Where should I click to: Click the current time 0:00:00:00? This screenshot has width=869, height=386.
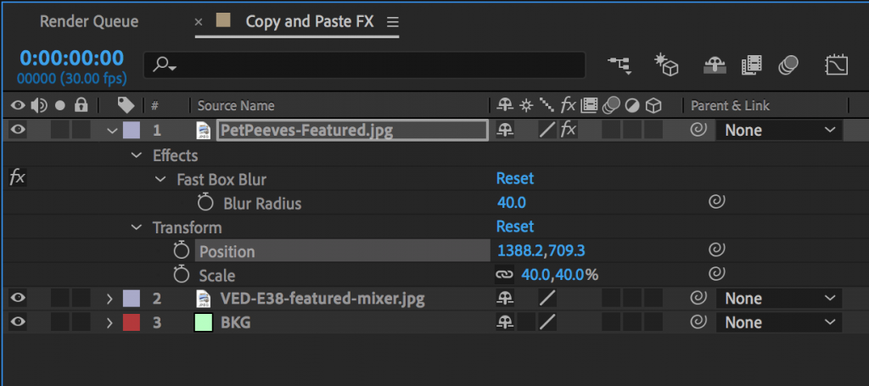72,58
